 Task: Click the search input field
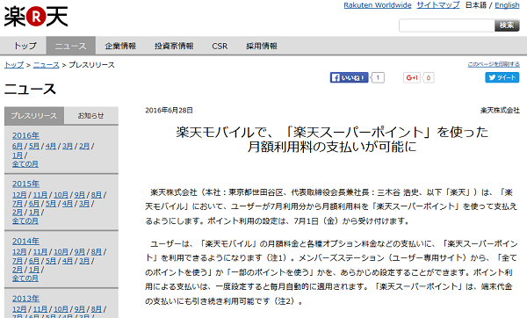447,25
